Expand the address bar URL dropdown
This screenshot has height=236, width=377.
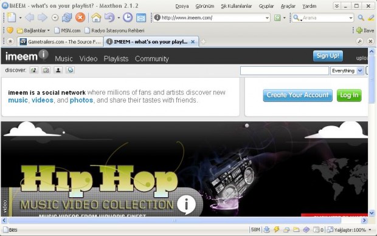267,18
